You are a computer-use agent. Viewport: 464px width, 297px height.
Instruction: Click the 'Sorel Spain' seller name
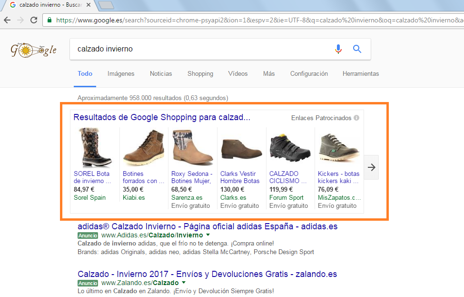(89, 197)
